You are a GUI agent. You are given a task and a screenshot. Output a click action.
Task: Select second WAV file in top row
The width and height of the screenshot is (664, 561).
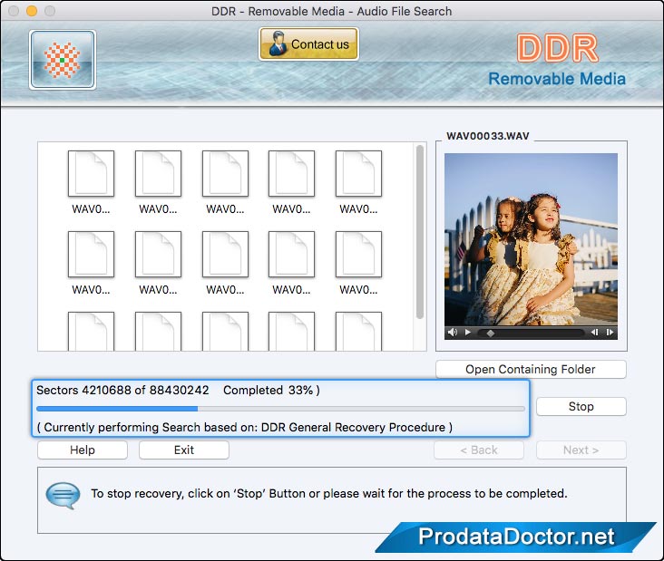click(158, 182)
